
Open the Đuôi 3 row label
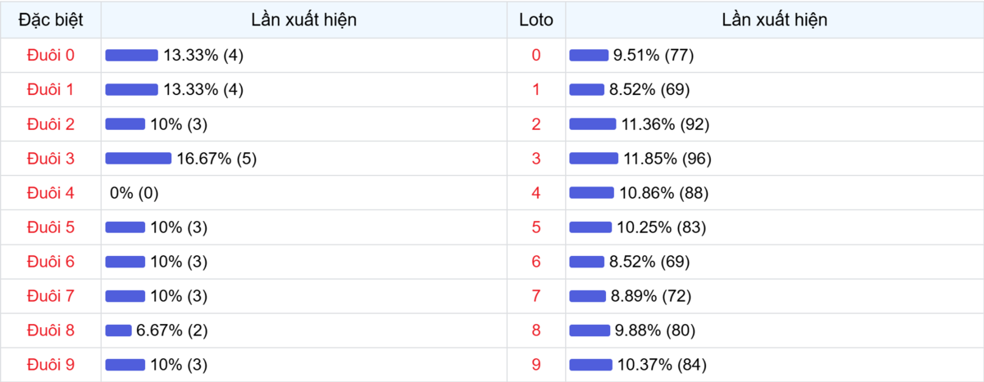click(50, 159)
